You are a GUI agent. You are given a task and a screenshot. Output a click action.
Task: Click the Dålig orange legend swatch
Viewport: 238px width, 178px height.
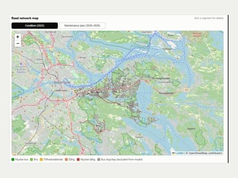[66, 159]
